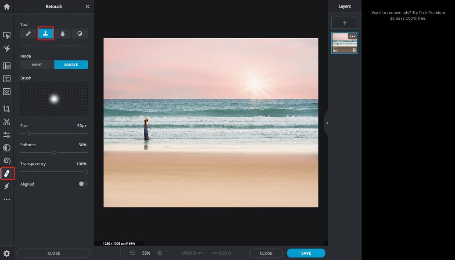Open the Crop tool in the sidebar
Image resolution: width=455 pixels, height=260 pixels.
pos(7,108)
